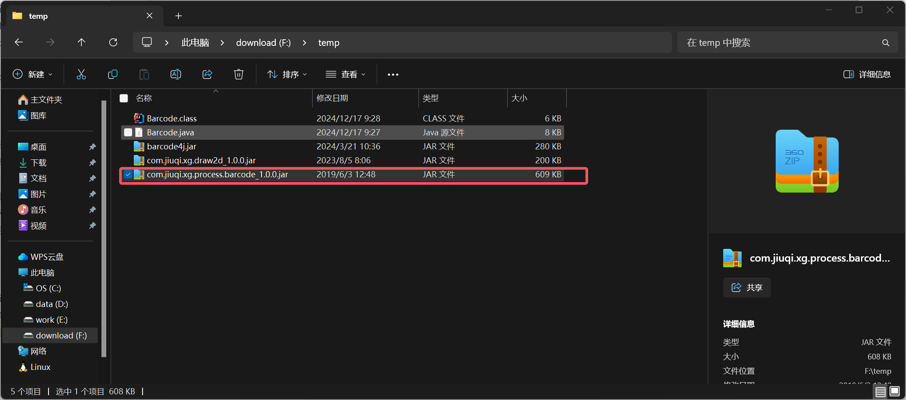Open Linux in navigation pane
This screenshot has height=400, width=906.
(x=35, y=367)
